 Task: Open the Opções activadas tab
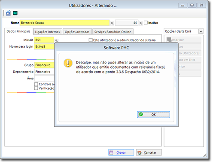[77, 32]
